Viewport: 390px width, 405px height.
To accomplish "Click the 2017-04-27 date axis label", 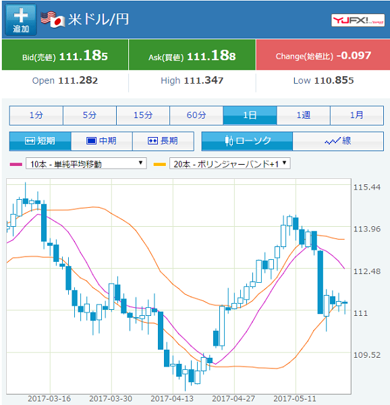I will (233, 398).
